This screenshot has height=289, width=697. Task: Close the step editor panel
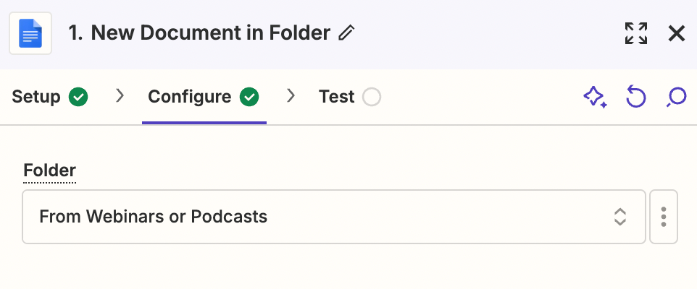676,33
